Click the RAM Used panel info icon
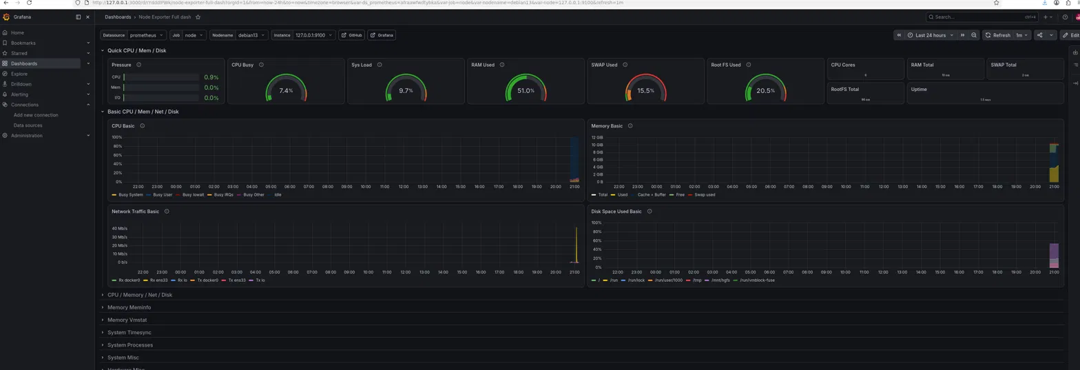Viewport: 1080px width, 370px height. [502, 65]
